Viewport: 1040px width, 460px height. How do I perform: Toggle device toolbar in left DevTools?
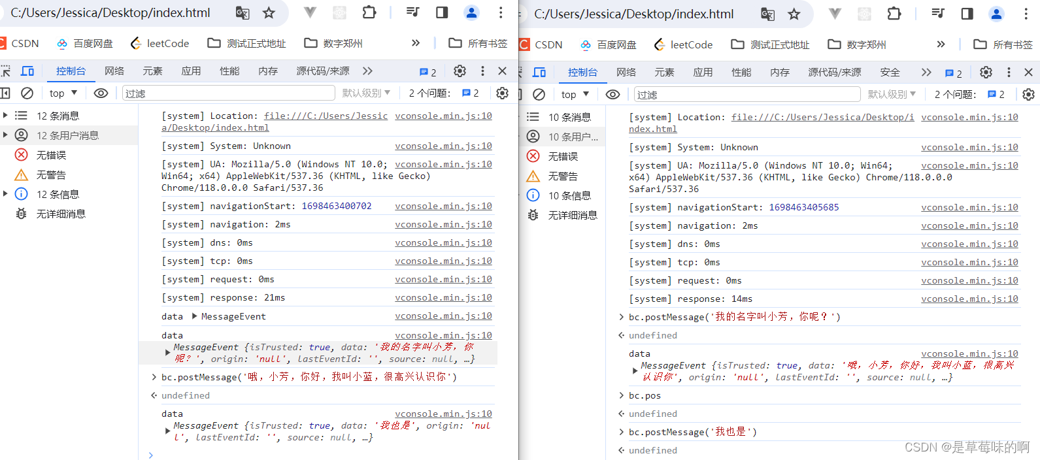[27, 71]
